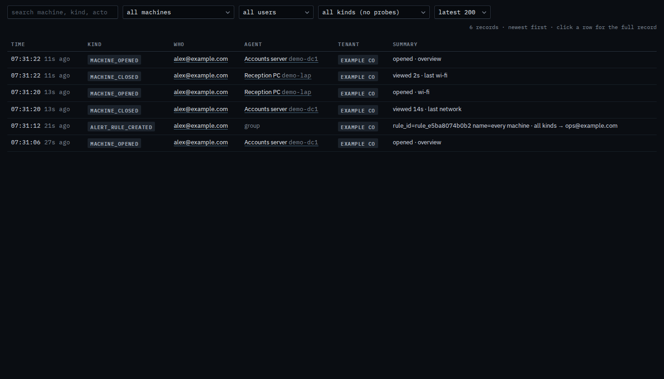
Task: Click the MACHINE_CLOSED badge in the 07:31:20 row
Action: pyautogui.click(x=114, y=110)
